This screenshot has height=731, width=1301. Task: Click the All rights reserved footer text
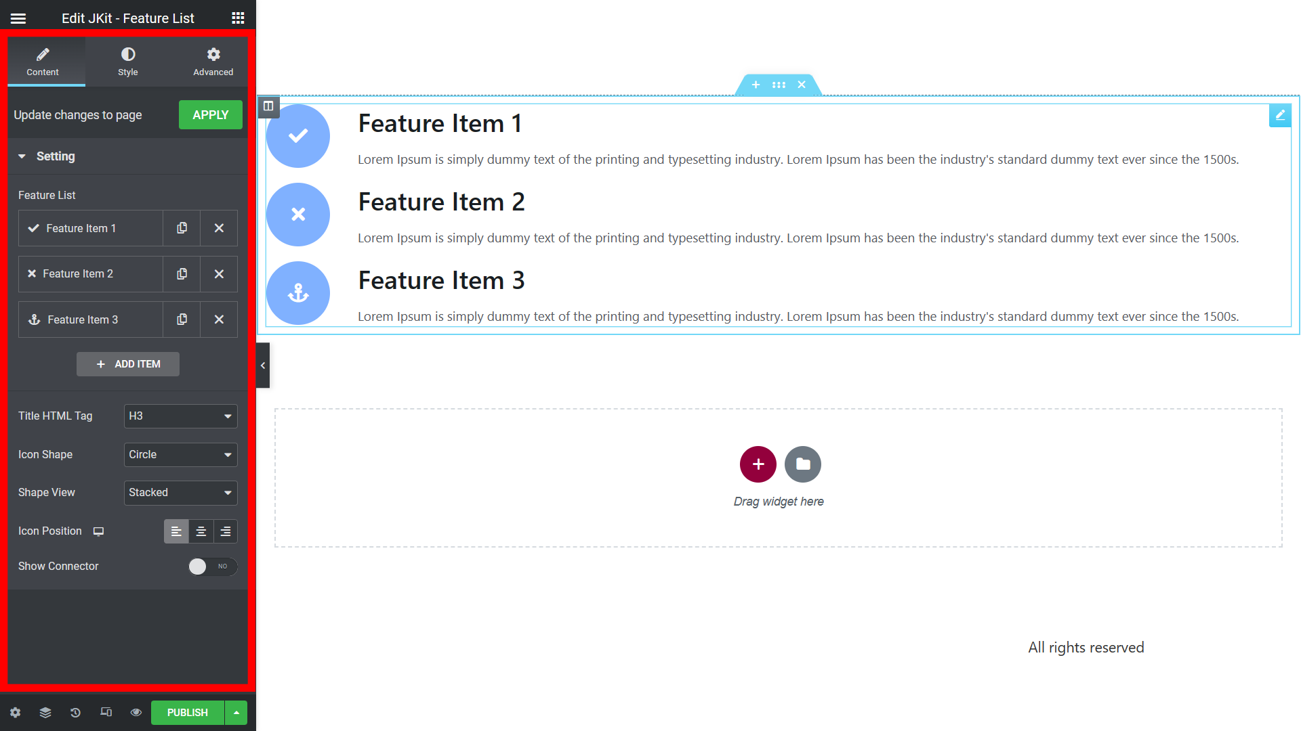click(1086, 648)
